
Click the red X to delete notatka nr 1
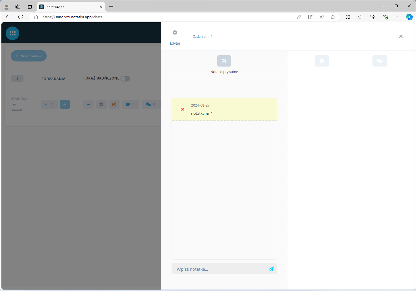pos(183,109)
